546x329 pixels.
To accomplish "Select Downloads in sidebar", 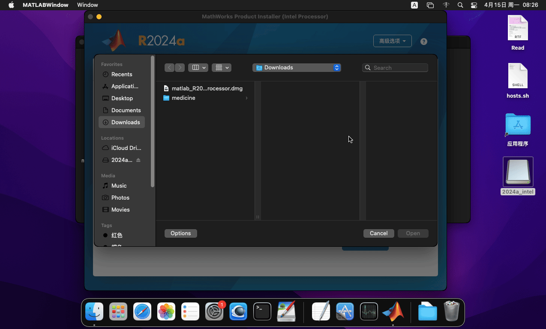I will (122, 122).
